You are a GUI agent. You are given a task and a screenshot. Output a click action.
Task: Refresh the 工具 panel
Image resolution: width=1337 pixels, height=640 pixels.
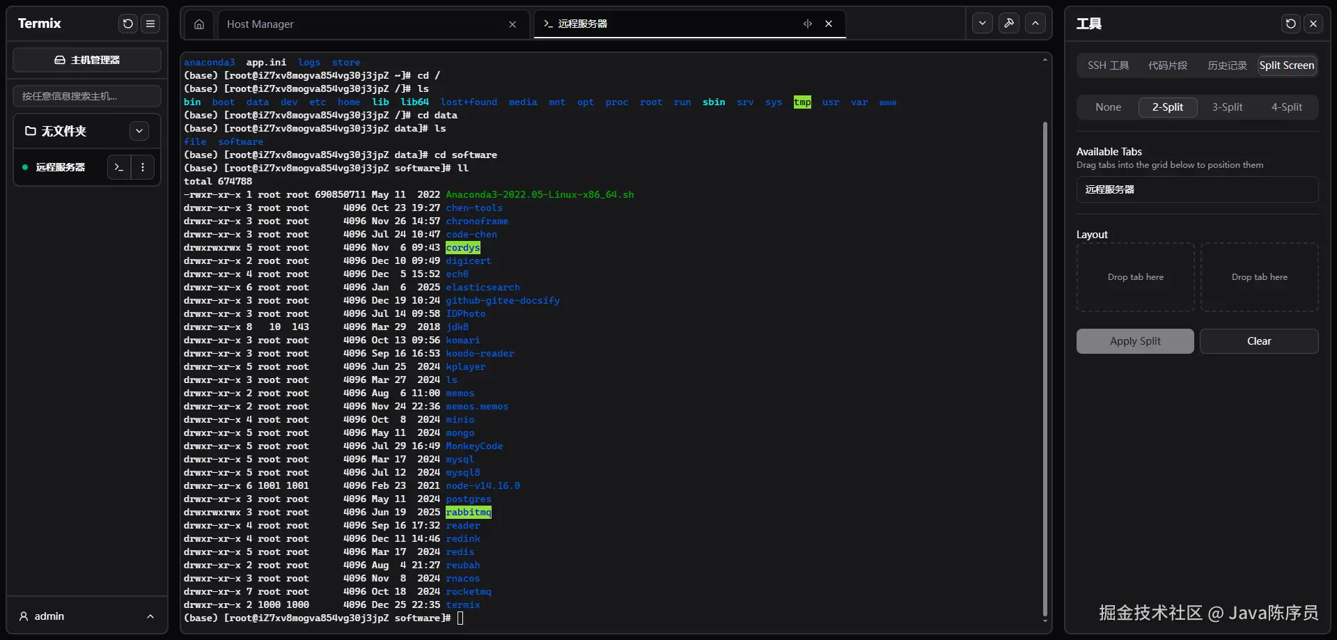click(x=1290, y=24)
